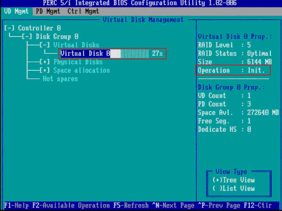Click the PERC 5/i utility title bar
Image resolution: width=282 pixels, height=211 pixels.
coord(140,3)
